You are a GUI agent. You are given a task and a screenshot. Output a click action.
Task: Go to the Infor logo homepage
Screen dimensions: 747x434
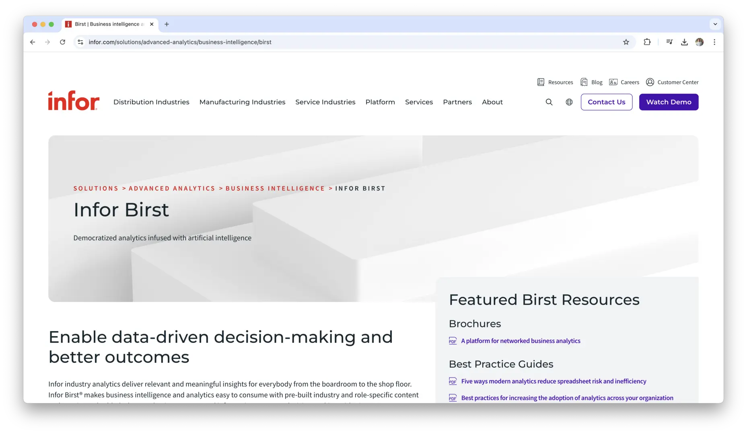coord(74,100)
